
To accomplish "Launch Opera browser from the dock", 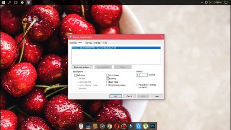I will click(x=117, y=126).
